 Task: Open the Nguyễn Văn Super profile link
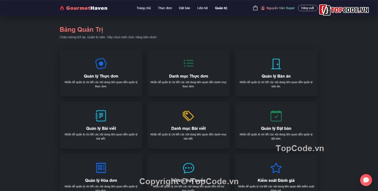(281, 8)
